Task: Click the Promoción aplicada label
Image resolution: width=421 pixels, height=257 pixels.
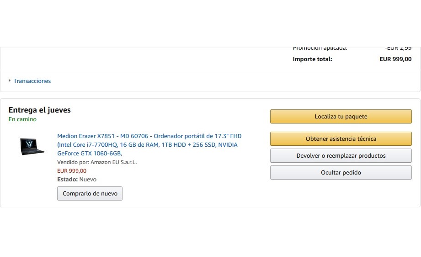Action: point(320,48)
